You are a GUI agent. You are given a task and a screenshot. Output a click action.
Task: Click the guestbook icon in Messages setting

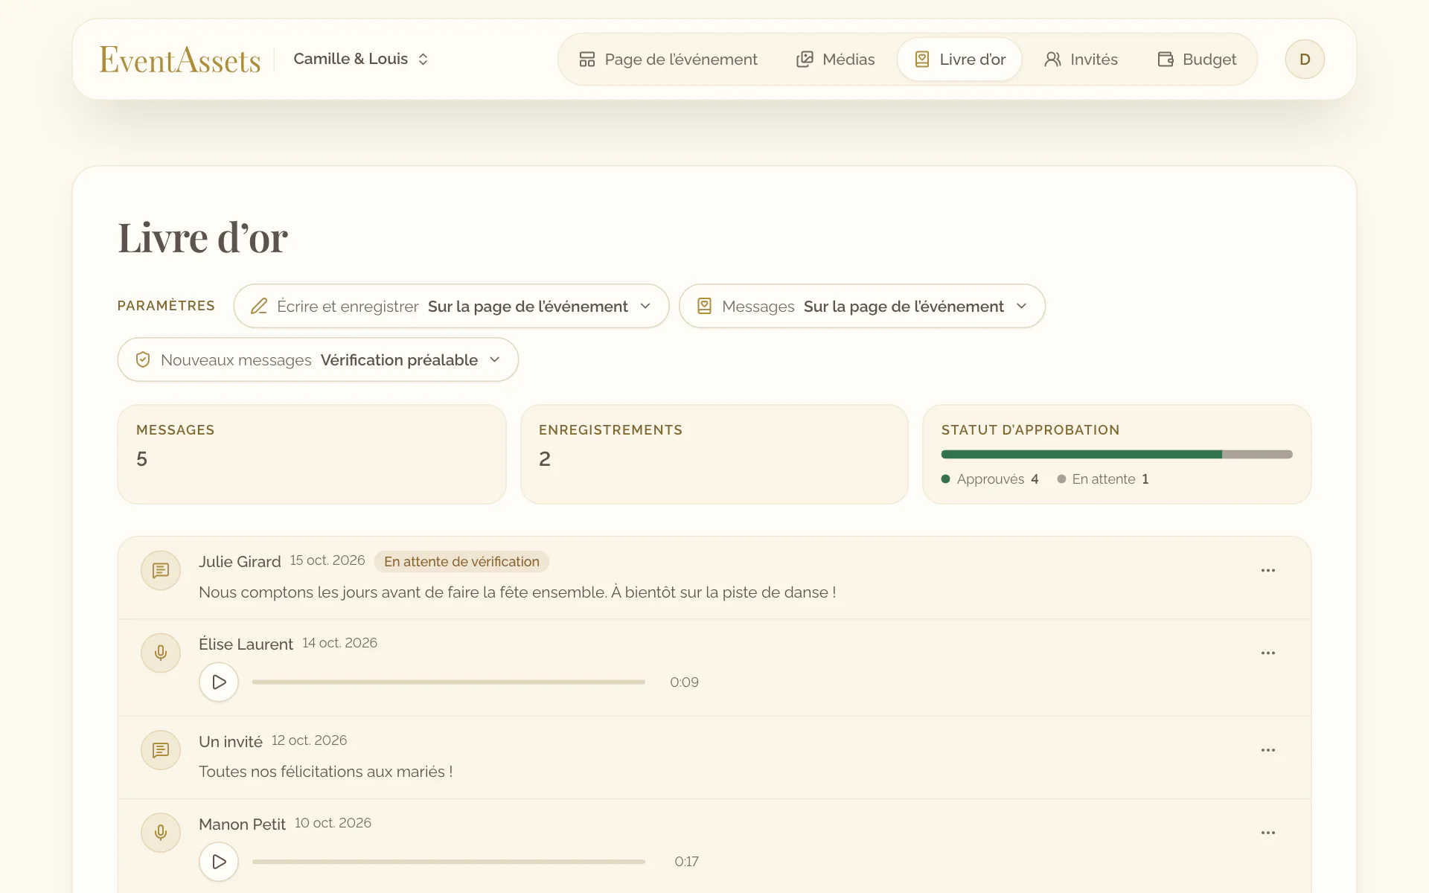click(704, 306)
